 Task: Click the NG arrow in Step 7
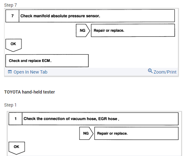(83, 30)
